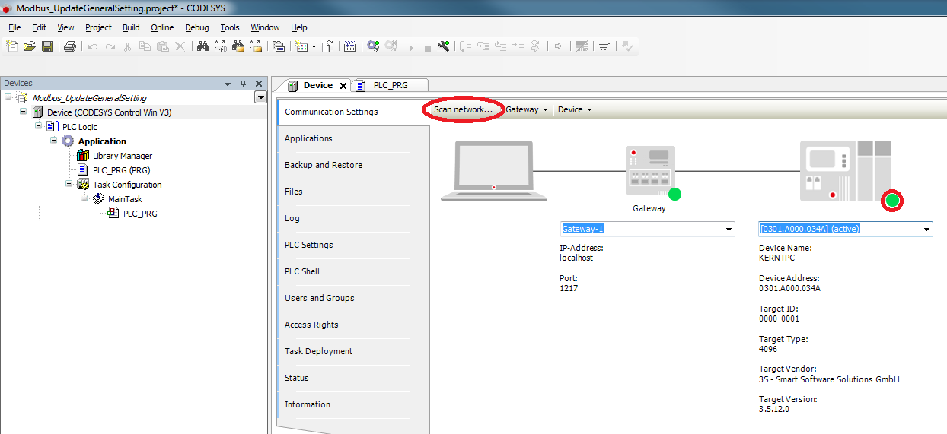Click the green device status indicator
This screenshot has height=434, width=947.
click(x=892, y=201)
